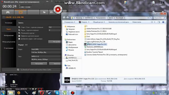Open the Видео tab in Bandicam

pyautogui.click(x=9, y=29)
